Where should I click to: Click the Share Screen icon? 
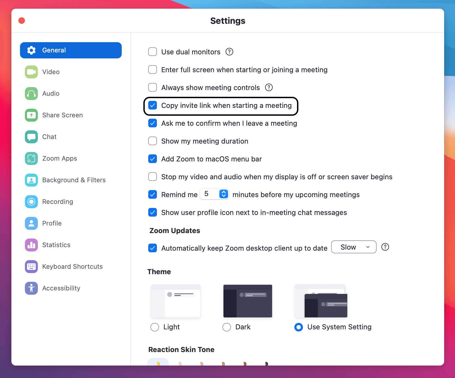click(x=31, y=115)
